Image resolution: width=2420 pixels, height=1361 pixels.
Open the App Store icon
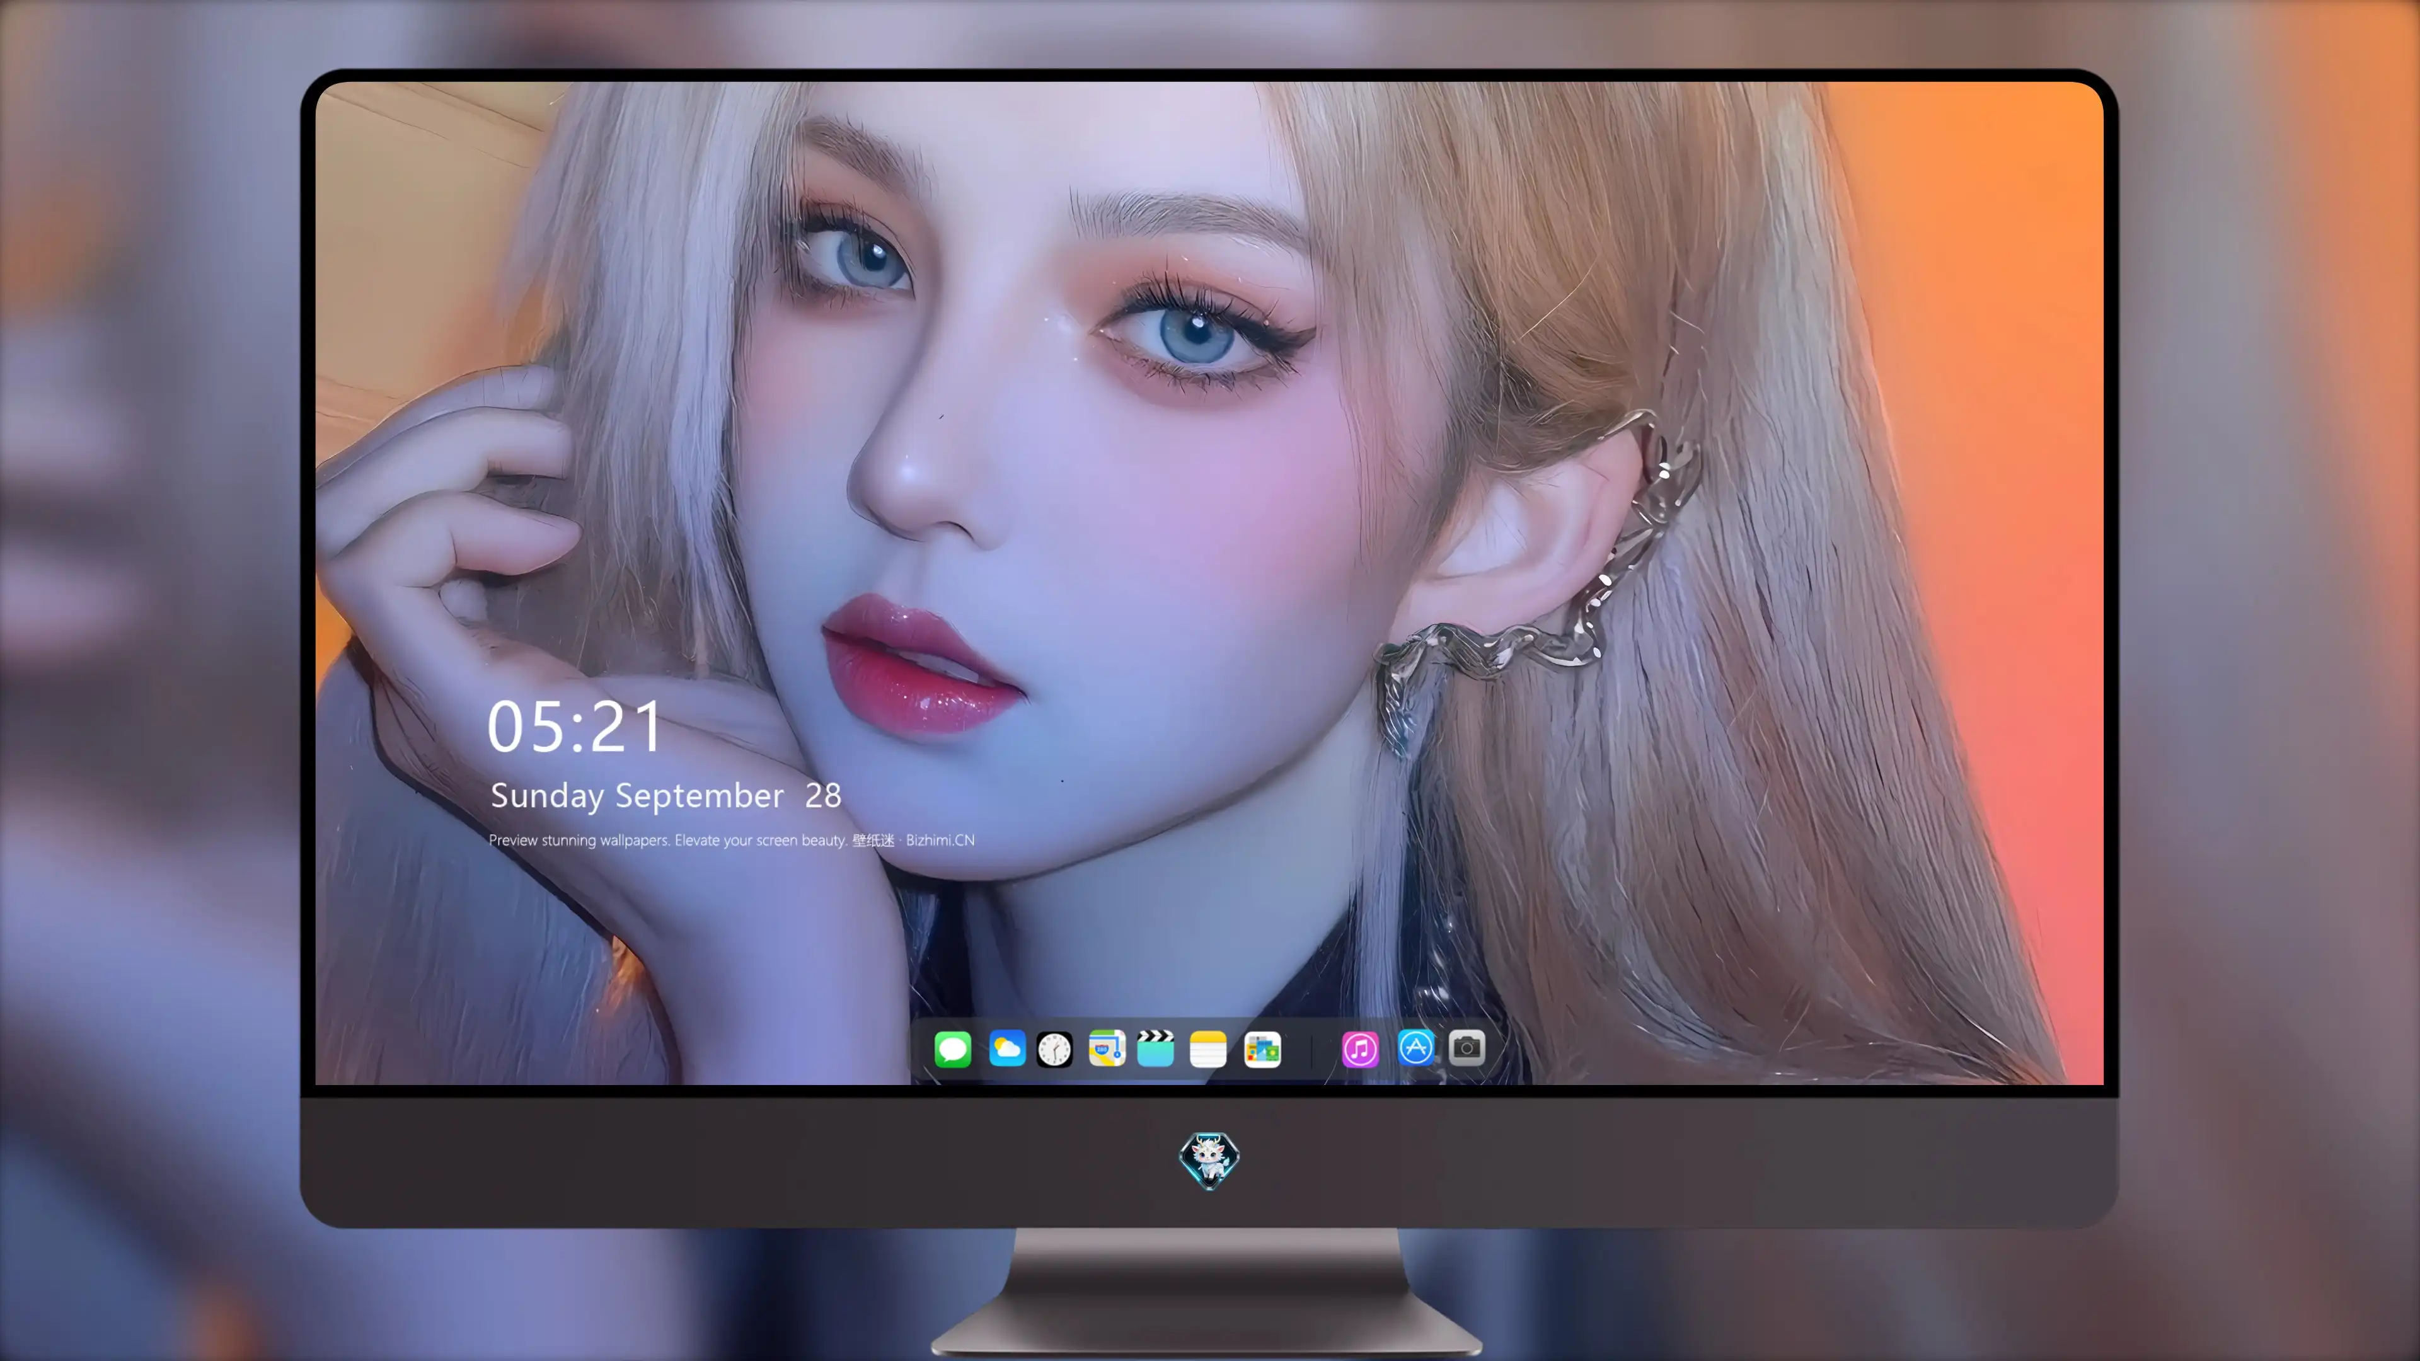pos(1415,1047)
